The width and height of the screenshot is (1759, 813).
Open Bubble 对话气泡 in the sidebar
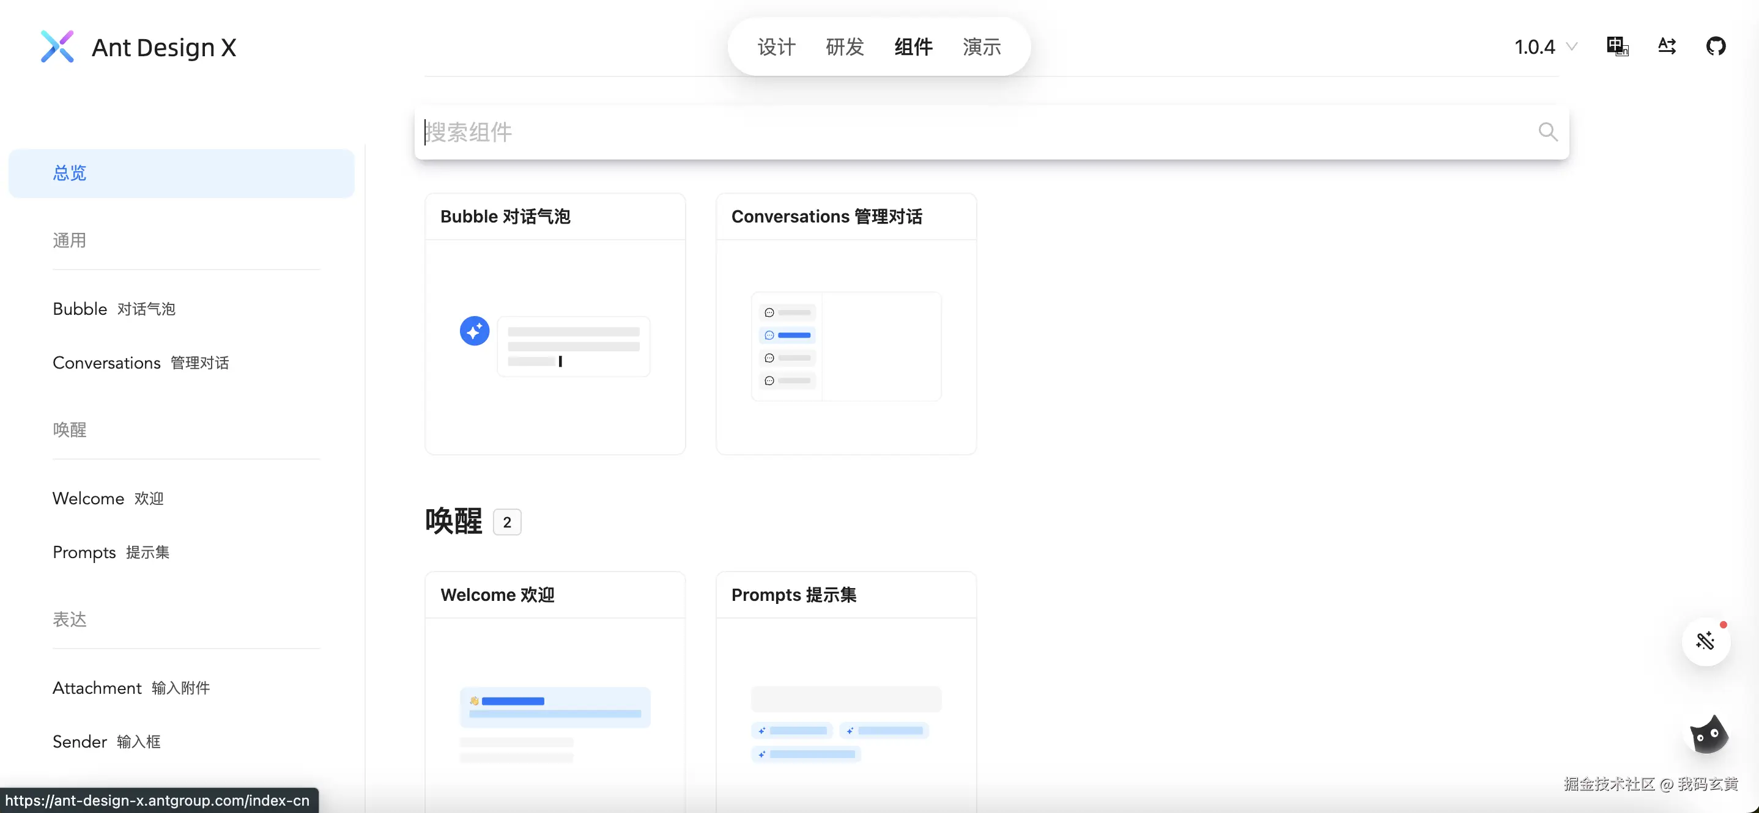click(x=114, y=309)
